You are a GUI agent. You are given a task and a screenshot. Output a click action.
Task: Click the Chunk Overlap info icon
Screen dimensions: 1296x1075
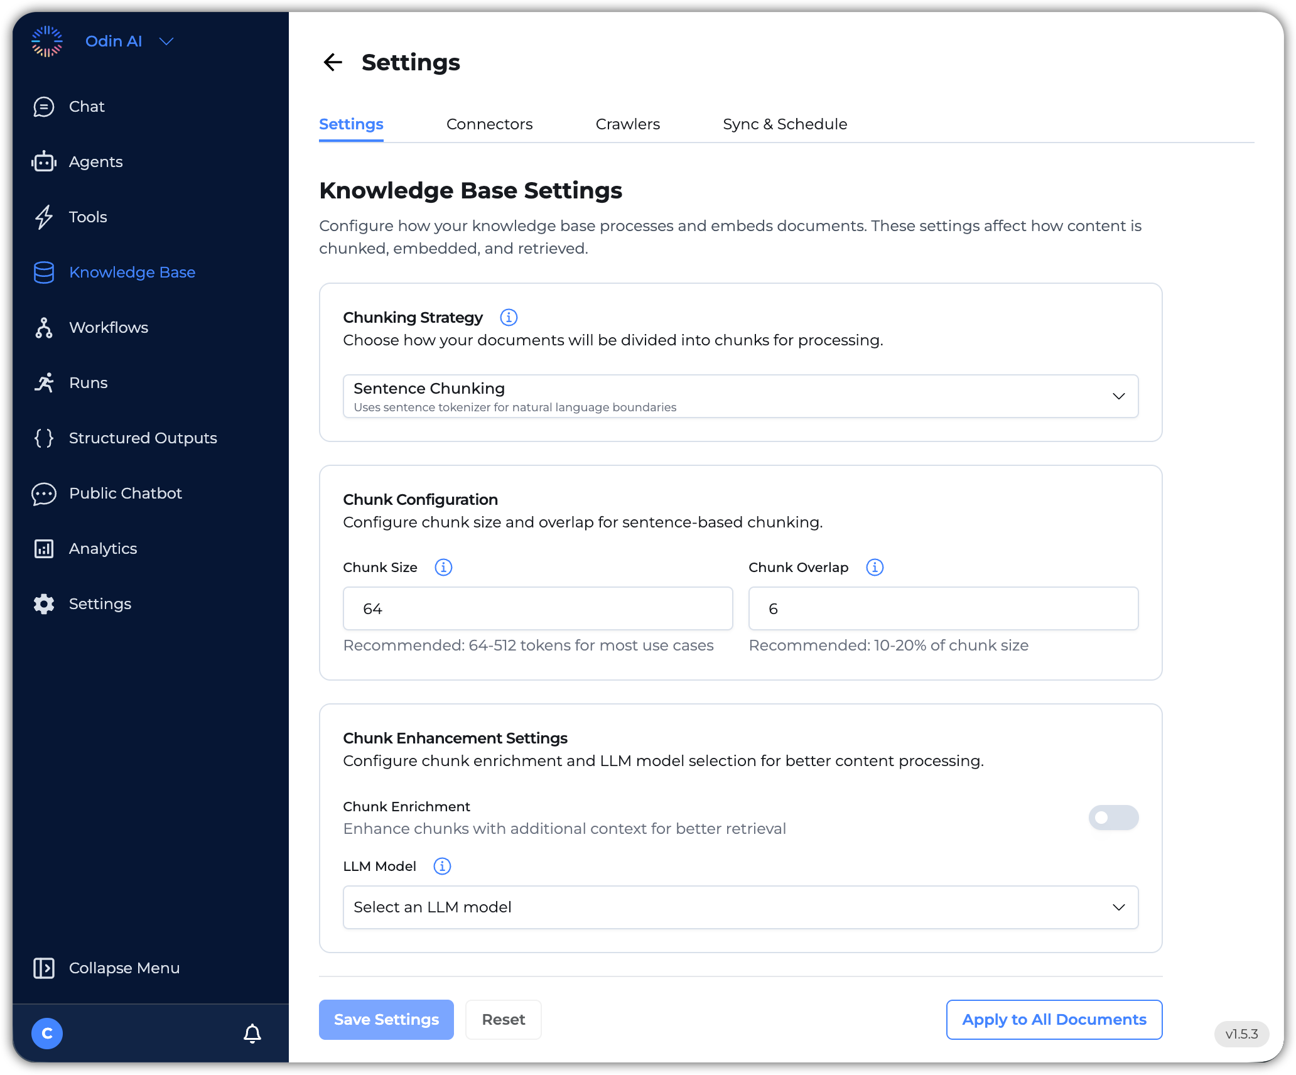[874, 567]
